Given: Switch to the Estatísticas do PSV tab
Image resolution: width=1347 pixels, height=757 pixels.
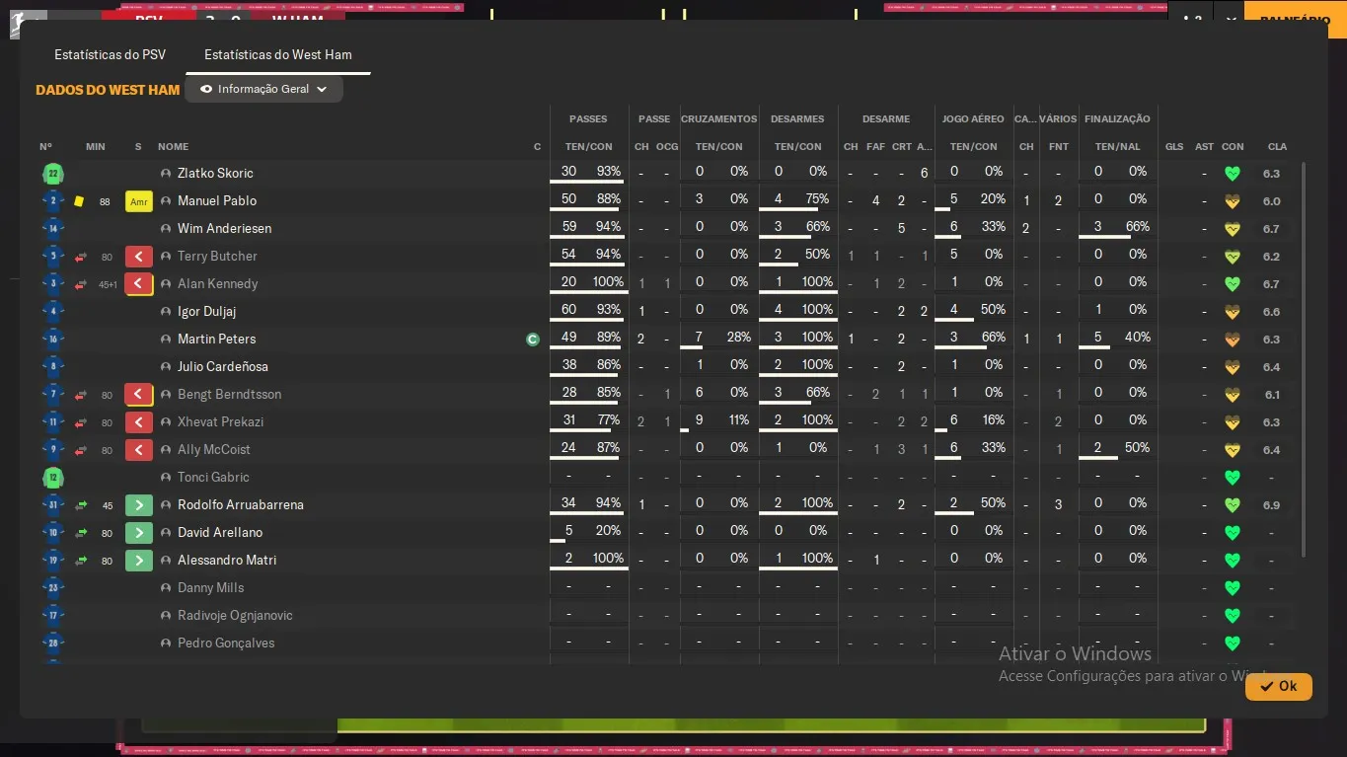Looking at the screenshot, I should [x=111, y=54].
